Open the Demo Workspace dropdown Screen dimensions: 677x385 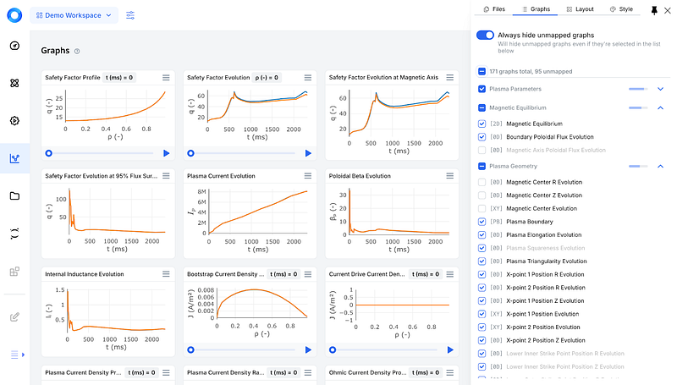click(x=74, y=15)
